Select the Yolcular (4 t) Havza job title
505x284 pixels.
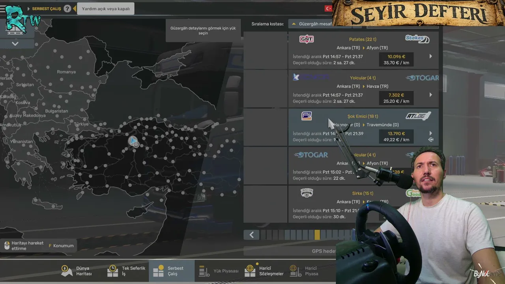click(x=363, y=78)
